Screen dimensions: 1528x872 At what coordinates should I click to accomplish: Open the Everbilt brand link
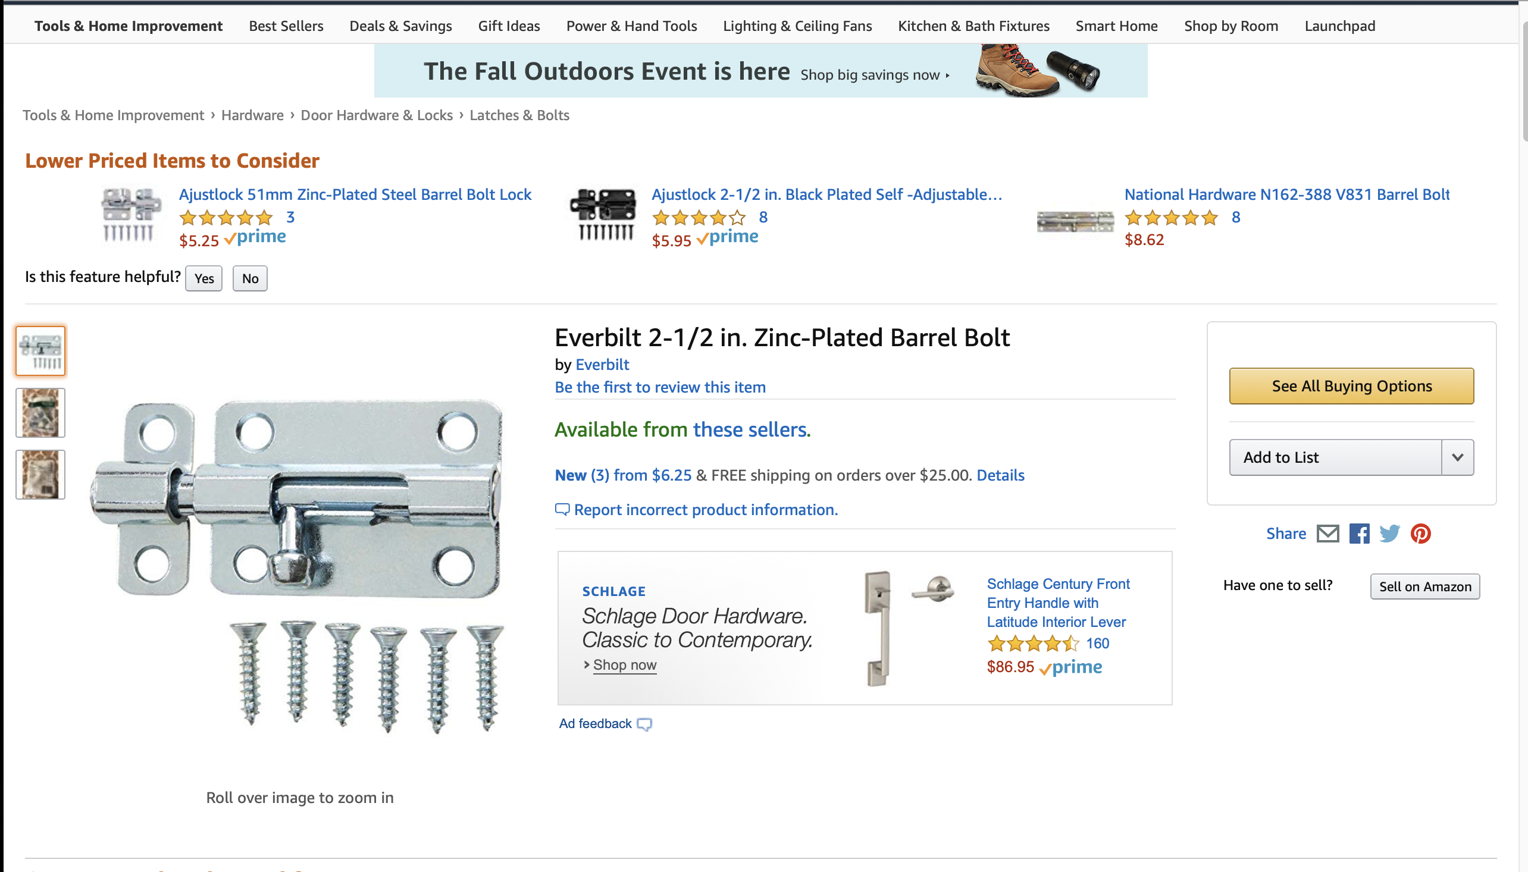coord(602,365)
